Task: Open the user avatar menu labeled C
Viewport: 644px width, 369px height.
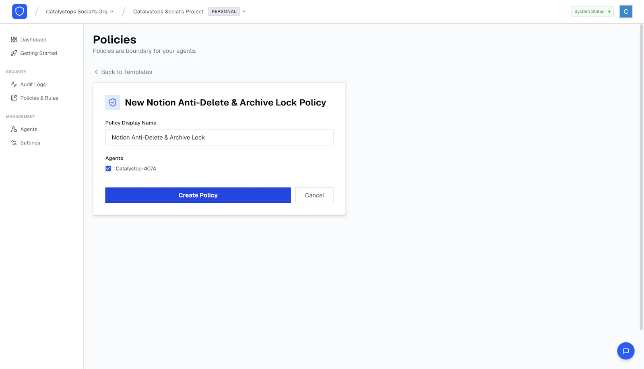Action: 626,12
